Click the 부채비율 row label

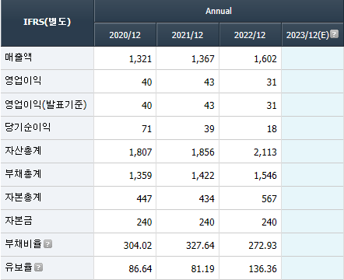click(23, 243)
